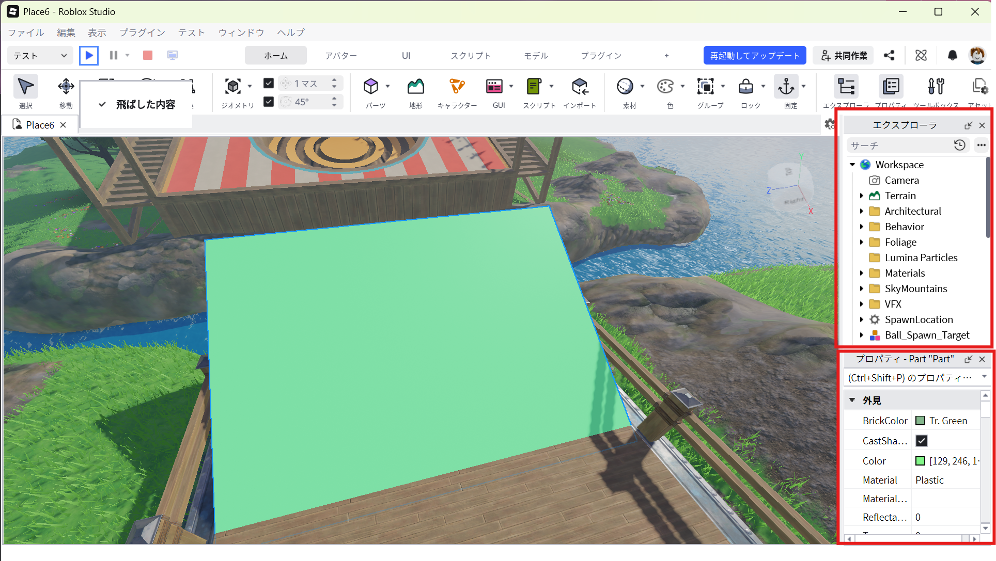This screenshot has width=996, height=561.
Task: Click the インポート import icon
Action: tap(580, 87)
